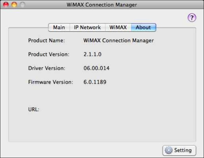
Task: Open the IP Network tab
Action: [x=87, y=27]
